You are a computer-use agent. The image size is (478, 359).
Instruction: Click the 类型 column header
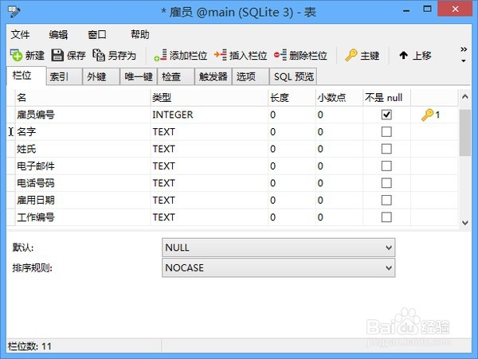(209, 97)
